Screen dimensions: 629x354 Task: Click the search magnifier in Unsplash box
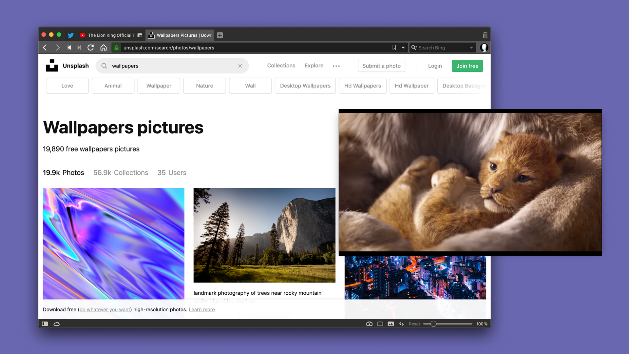(x=104, y=66)
